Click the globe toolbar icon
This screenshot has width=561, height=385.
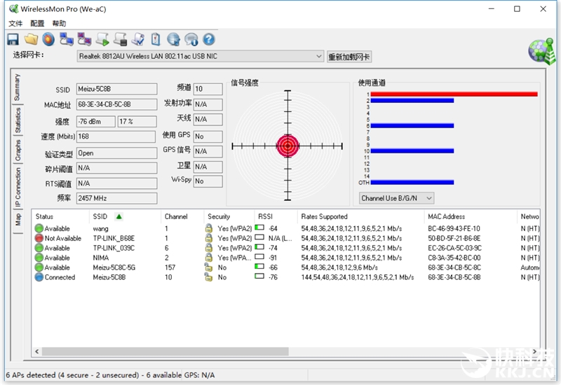[x=173, y=39]
